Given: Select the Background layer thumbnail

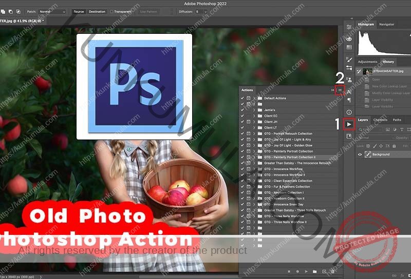Looking at the screenshot, I should coord(368,154).
